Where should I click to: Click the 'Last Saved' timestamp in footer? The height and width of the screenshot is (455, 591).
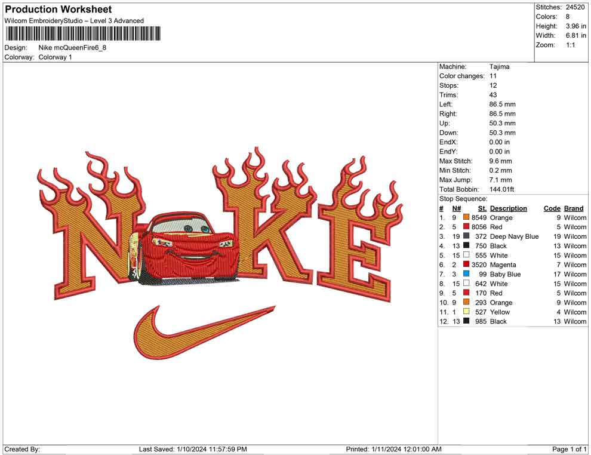(x=193, y=449)
